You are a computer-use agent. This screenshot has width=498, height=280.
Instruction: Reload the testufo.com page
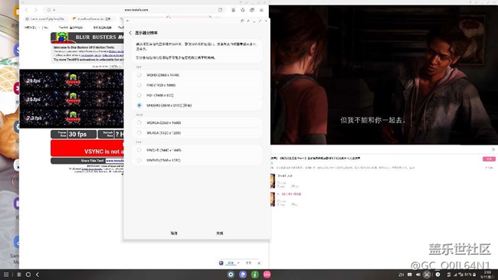click(x=220, y=10)
